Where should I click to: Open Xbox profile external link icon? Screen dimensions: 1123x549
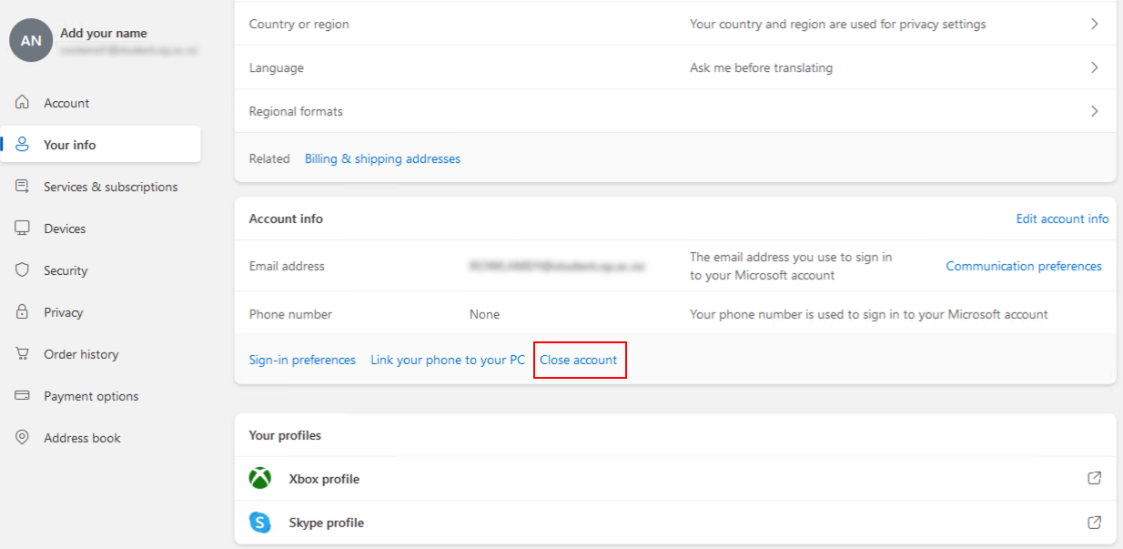[1095, 479]
